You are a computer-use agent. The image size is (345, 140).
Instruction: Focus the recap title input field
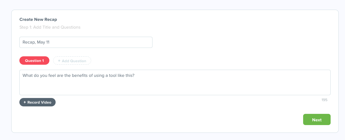[86, 42]
